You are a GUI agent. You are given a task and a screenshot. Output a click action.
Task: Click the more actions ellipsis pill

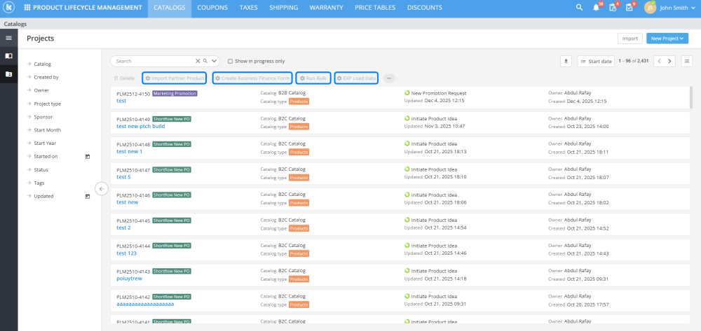(x=389, y=78)
